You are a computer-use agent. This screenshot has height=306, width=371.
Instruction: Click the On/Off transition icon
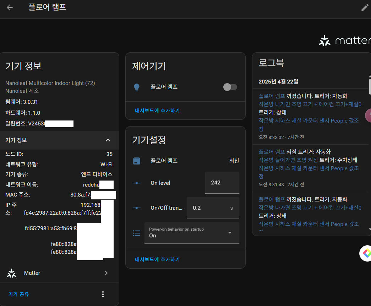[x=137, y=208]
